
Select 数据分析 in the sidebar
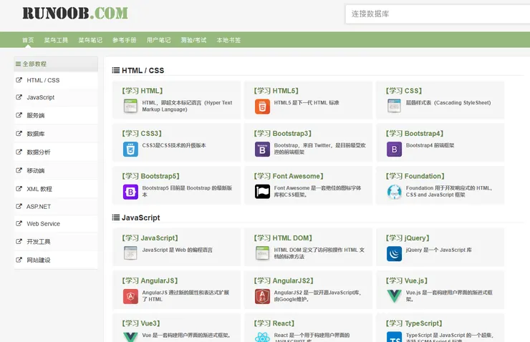point(56,152)
